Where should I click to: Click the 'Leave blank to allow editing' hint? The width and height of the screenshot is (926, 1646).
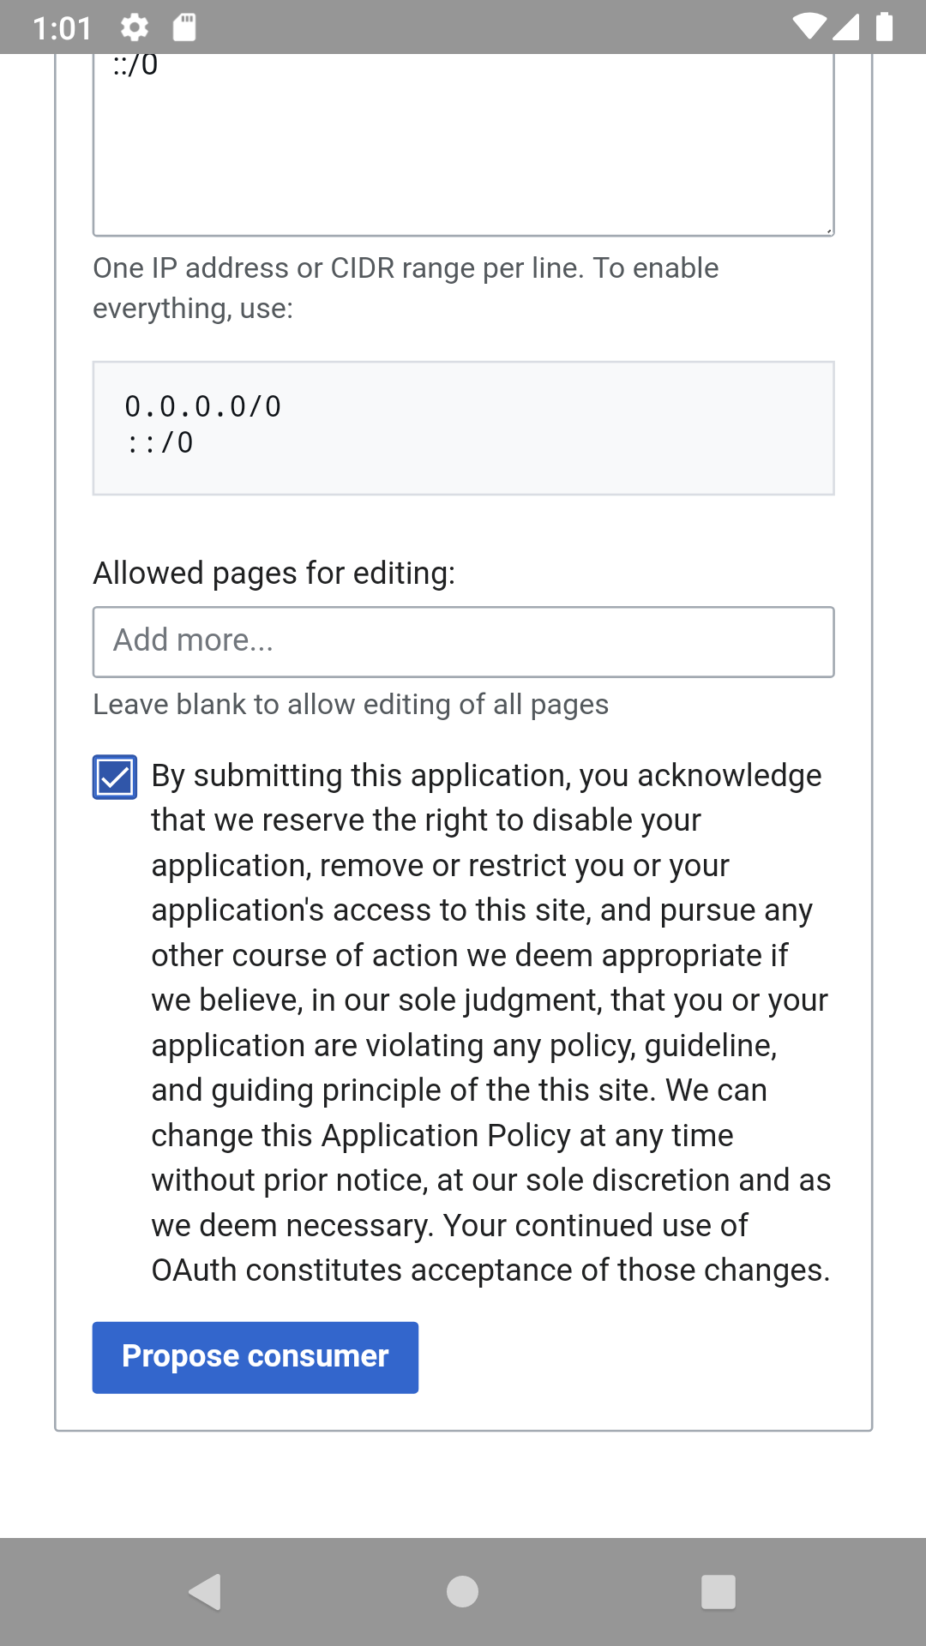pos(351,705)
